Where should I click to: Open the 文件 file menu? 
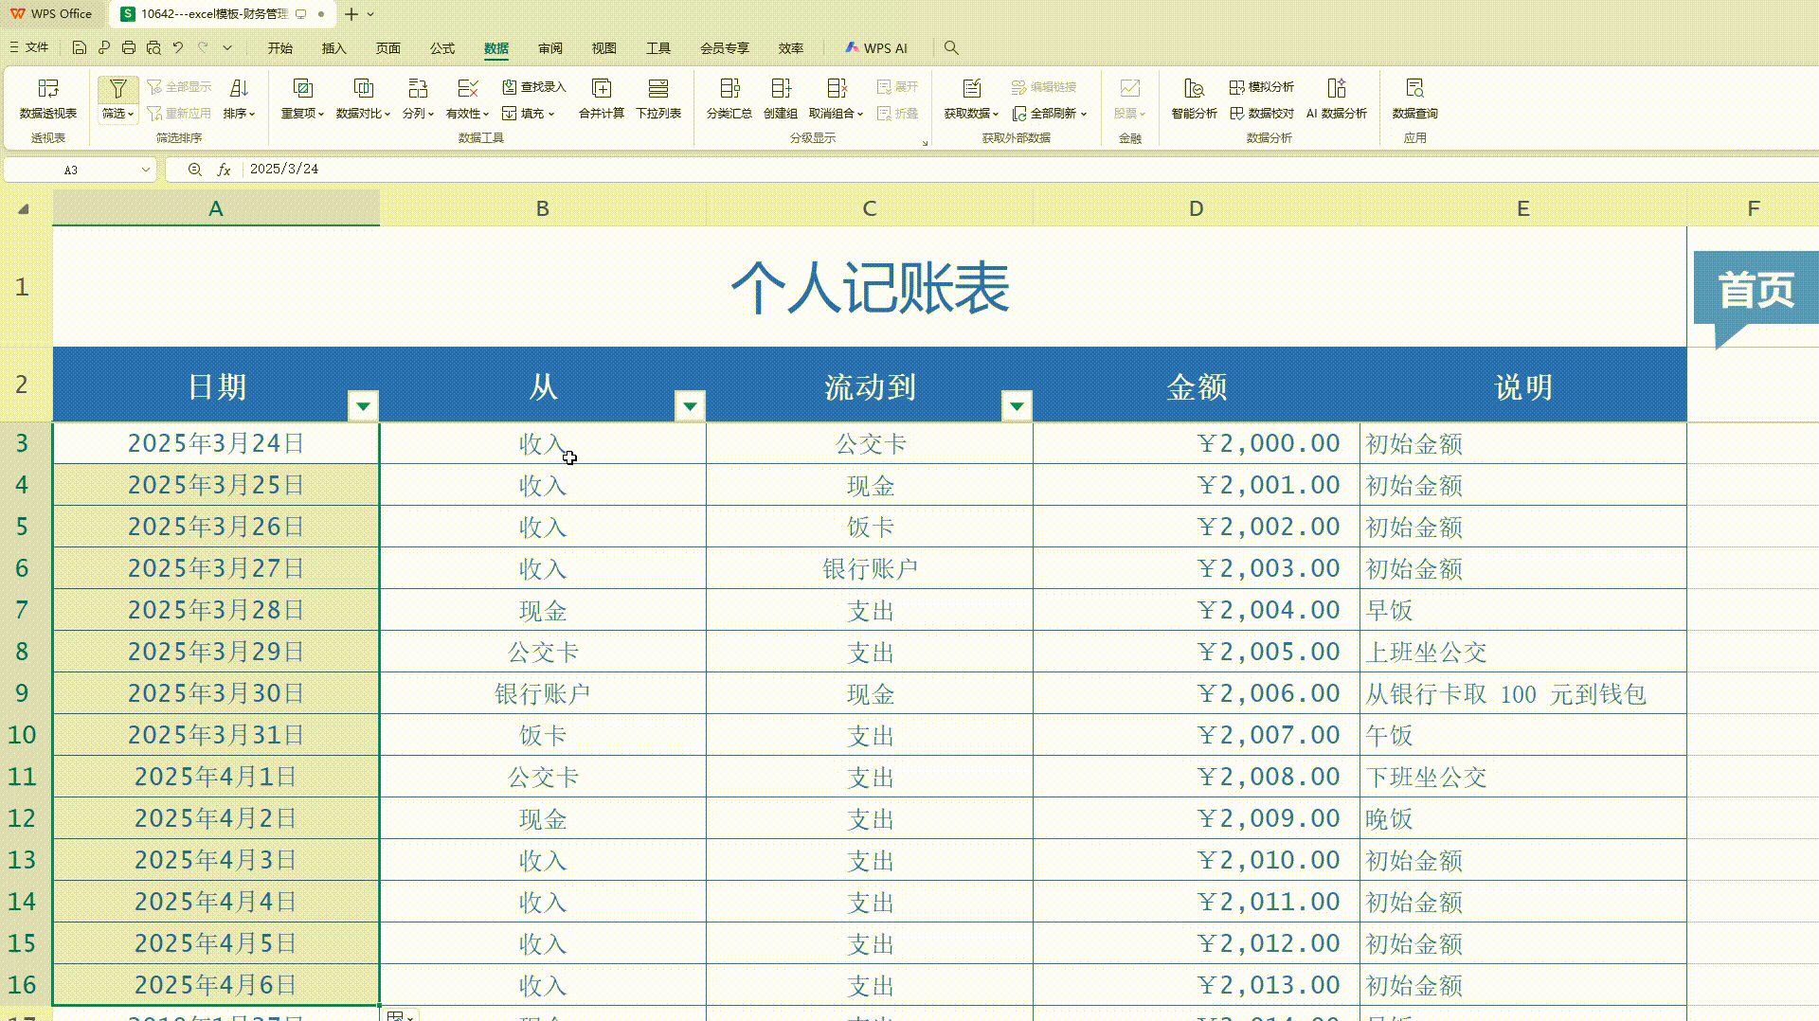click(29, 47)
